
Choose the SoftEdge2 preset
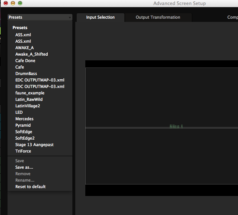[x=25, y=138]
